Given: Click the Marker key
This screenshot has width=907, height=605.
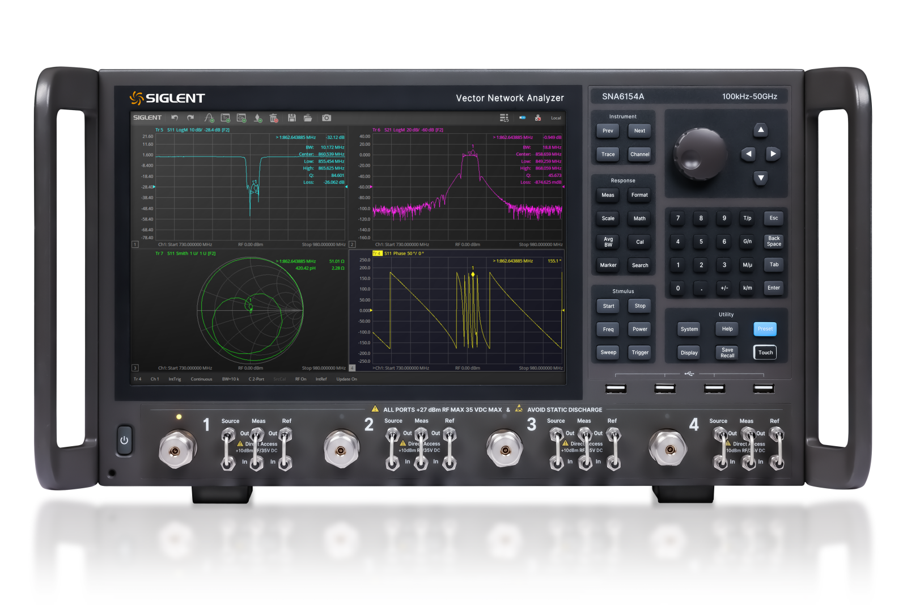Looking at the screenshot, I should (608, 265).
